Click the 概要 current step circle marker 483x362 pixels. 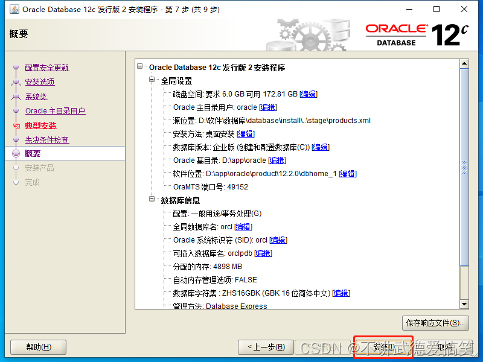click(x=16, y=153)
